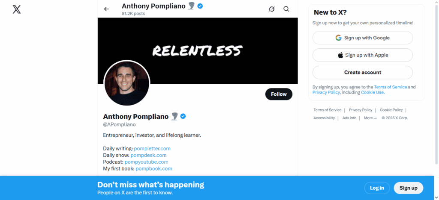439x200 pixels.
Task: Open search with the magnifier icon
Action: tap(286, 9)
